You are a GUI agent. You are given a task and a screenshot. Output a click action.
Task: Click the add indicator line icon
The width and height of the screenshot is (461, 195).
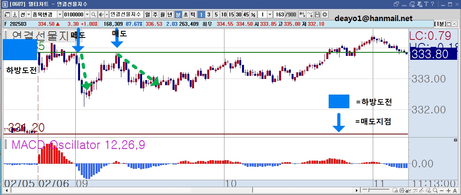(310, 14)
